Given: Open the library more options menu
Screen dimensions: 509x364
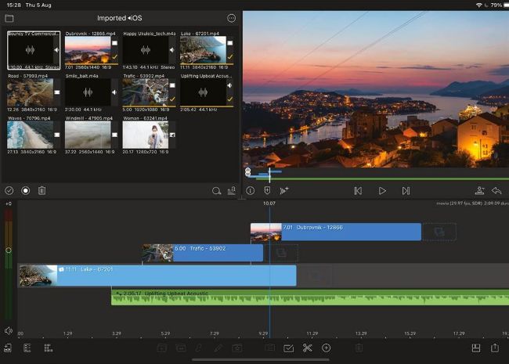Looking at the screenshot, I should click(231, 18).
